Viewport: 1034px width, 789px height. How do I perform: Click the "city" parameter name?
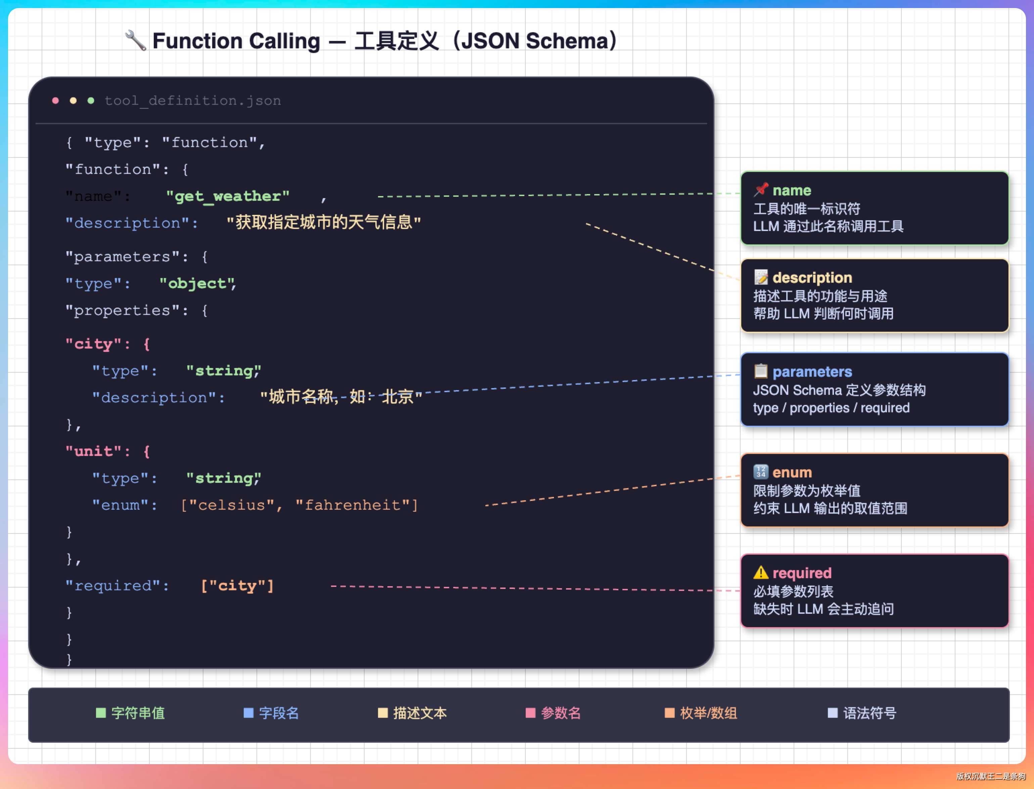click(x=93, y=344)
